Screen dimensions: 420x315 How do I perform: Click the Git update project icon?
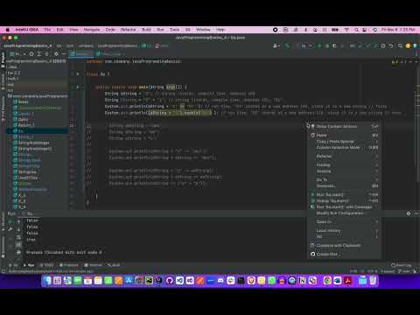(360, 45)
